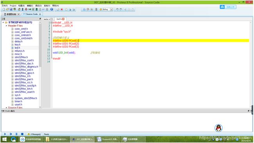The height and width of the screenshot is (143, 254).
Task: Select usart.h in project tree
Action: click(x=18, y=104)
